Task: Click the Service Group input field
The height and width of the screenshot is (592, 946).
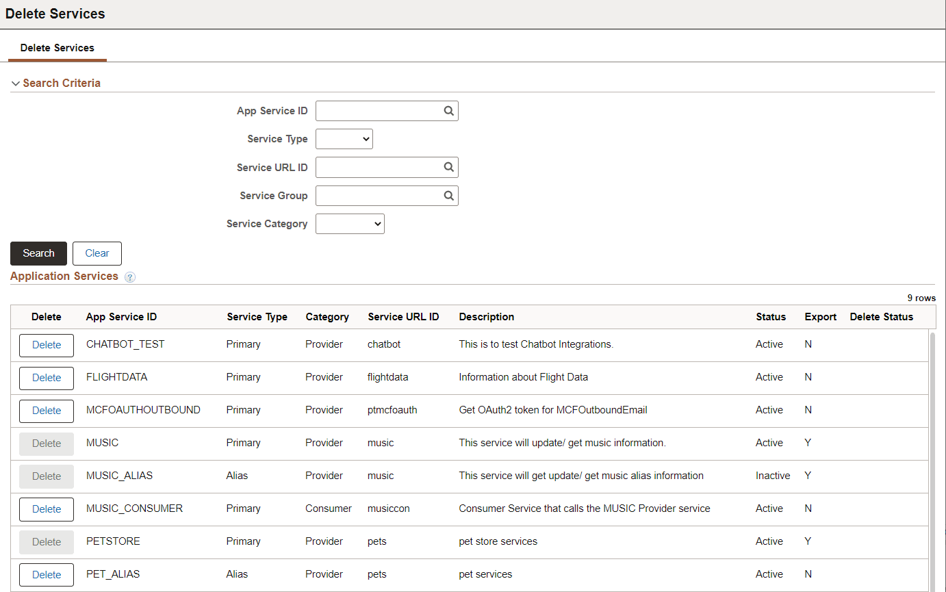Action: pos(376,195)
